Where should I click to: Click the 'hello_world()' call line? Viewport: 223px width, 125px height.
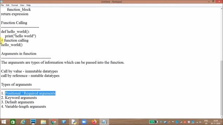(x=12, y=45)
